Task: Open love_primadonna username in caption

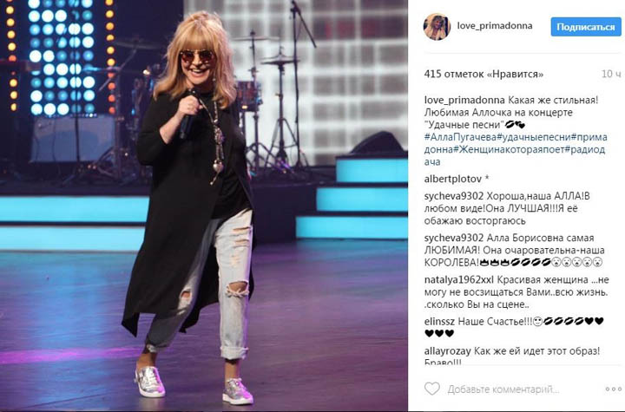Action: coord(464,100)
